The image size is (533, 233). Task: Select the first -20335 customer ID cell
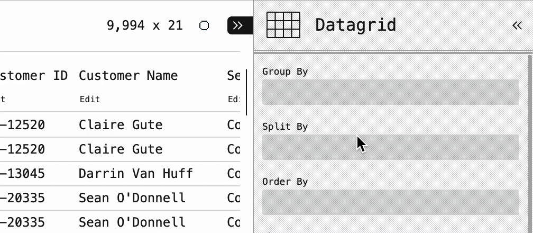[x=23, y=198]
